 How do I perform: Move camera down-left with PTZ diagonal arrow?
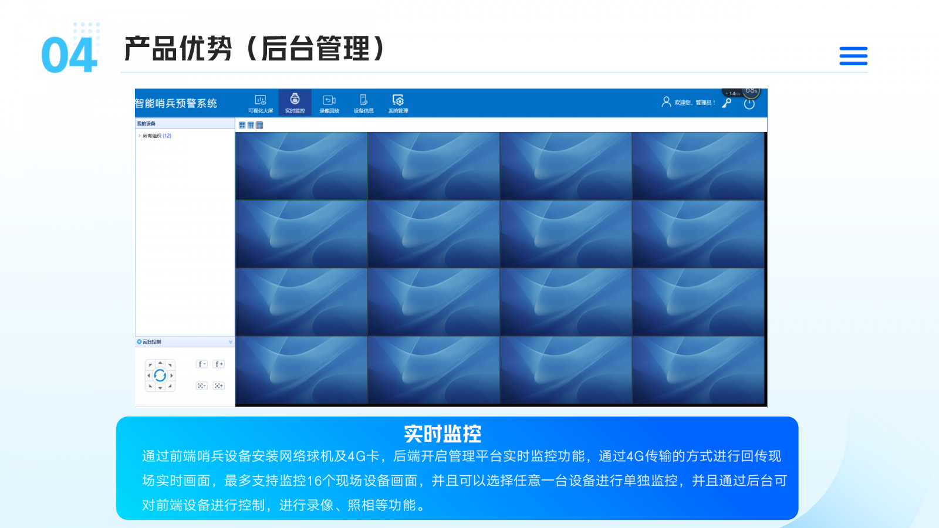[150, 386]
